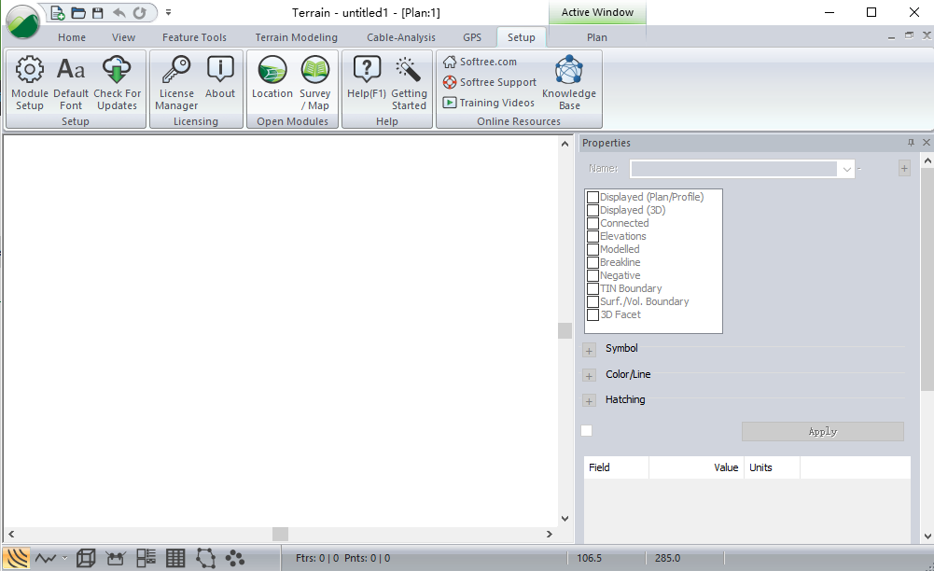Image resolution: width=934 pixels, height=571 pixels.
Task: Open the Feature Tools ribbon tab
Action: (194, 37)
